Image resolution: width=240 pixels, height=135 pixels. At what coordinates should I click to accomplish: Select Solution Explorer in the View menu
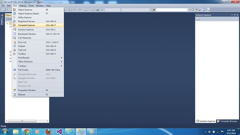tap(38, 30)
